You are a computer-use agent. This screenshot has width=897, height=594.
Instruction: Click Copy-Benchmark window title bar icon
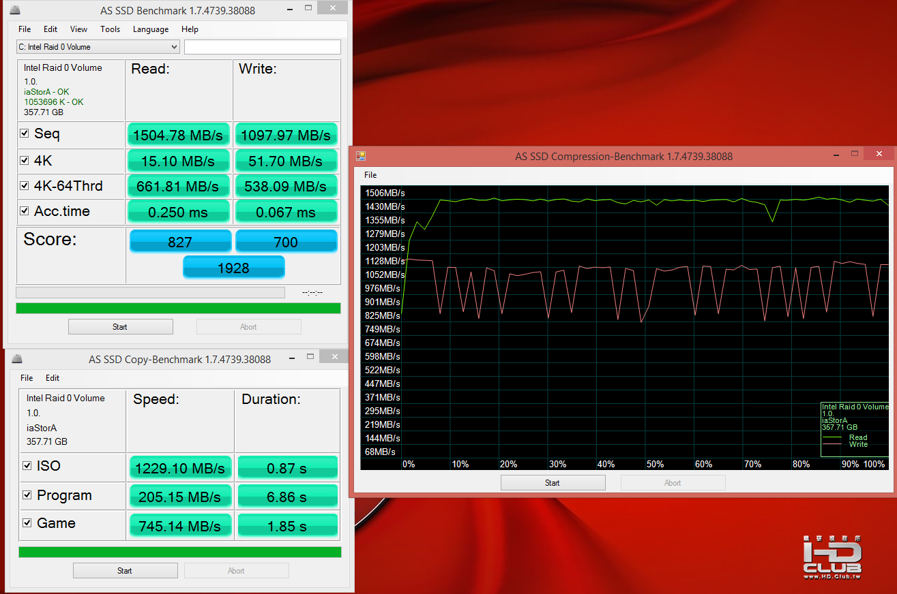tap(17, 359)
